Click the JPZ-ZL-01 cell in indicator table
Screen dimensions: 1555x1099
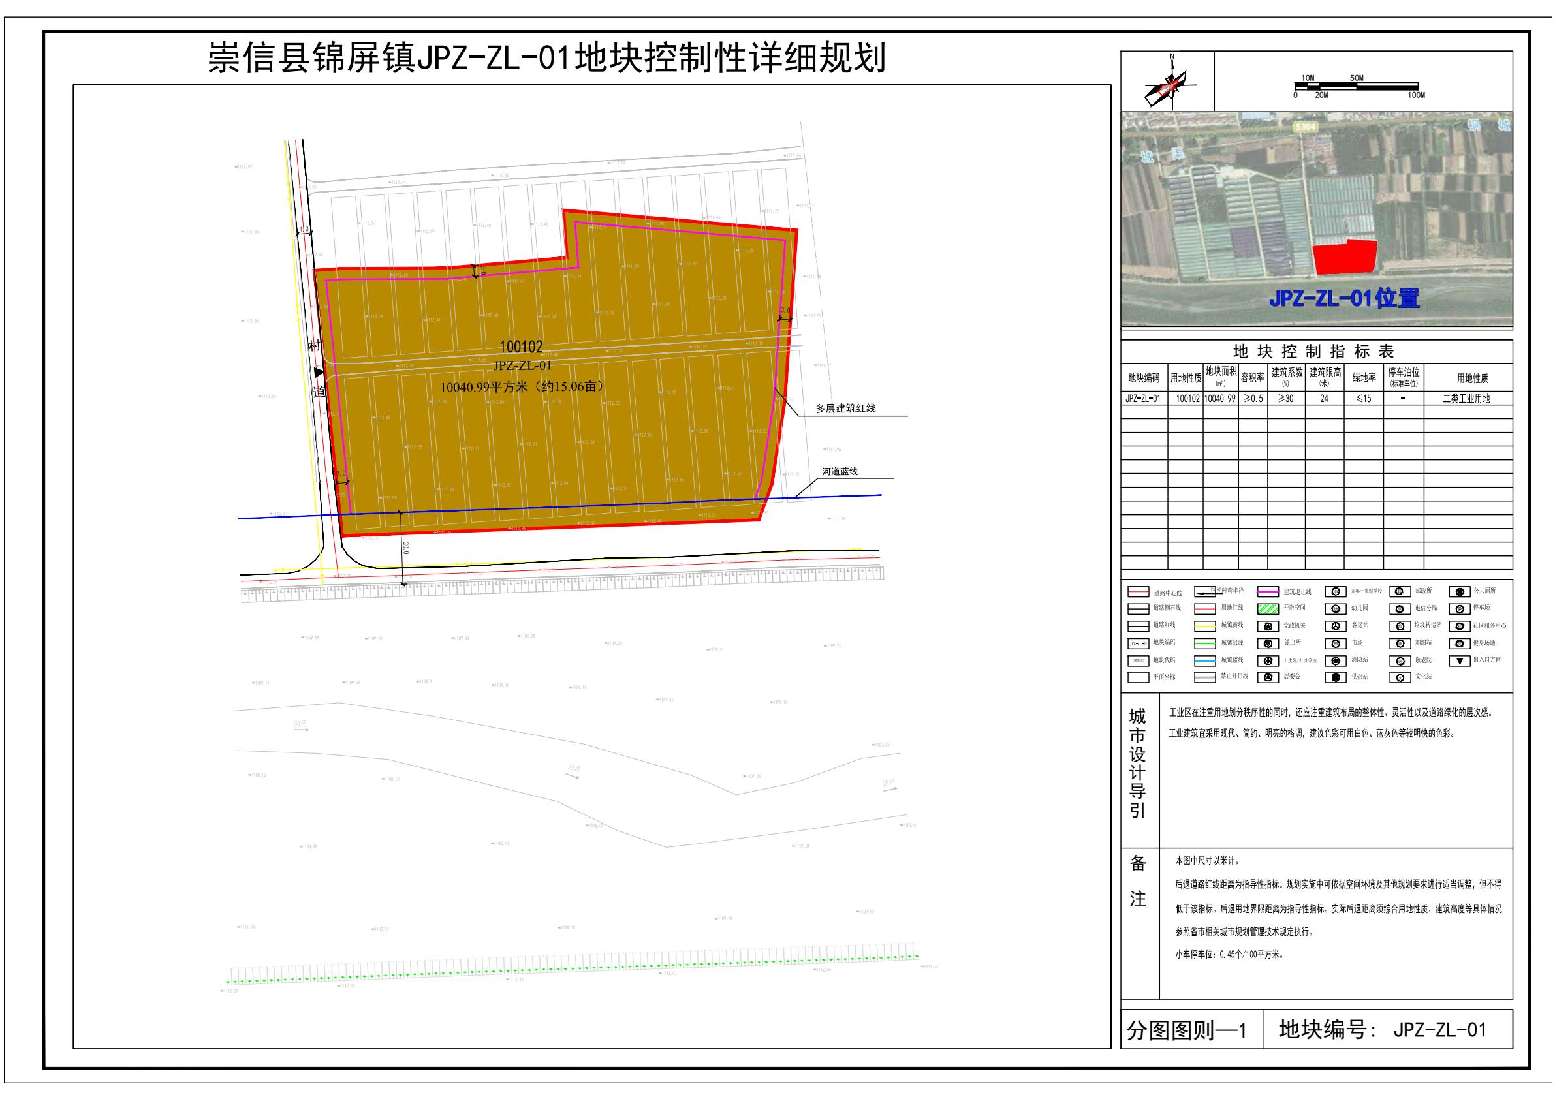(x=1143, y=399)
